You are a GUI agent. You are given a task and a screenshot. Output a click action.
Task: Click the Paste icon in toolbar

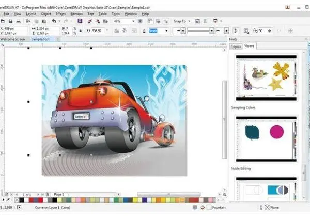click(x=44, y=21)
